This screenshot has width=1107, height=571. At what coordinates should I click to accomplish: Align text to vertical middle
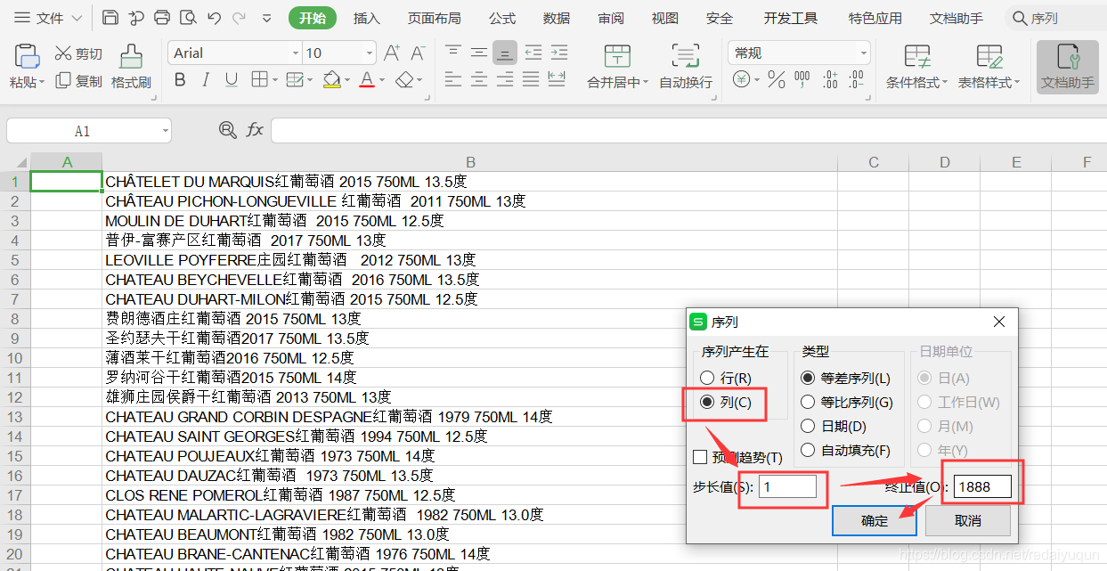479,53
